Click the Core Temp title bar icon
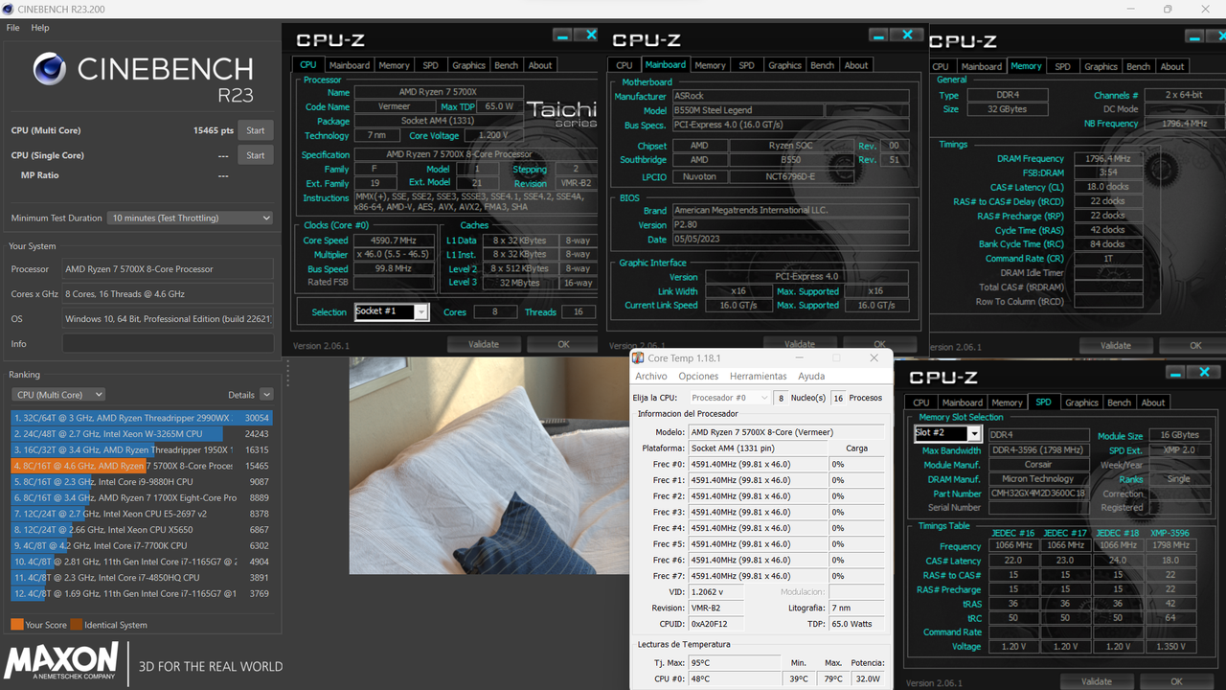The height and width of the screenshot is (690, 1226). (639, 358)
